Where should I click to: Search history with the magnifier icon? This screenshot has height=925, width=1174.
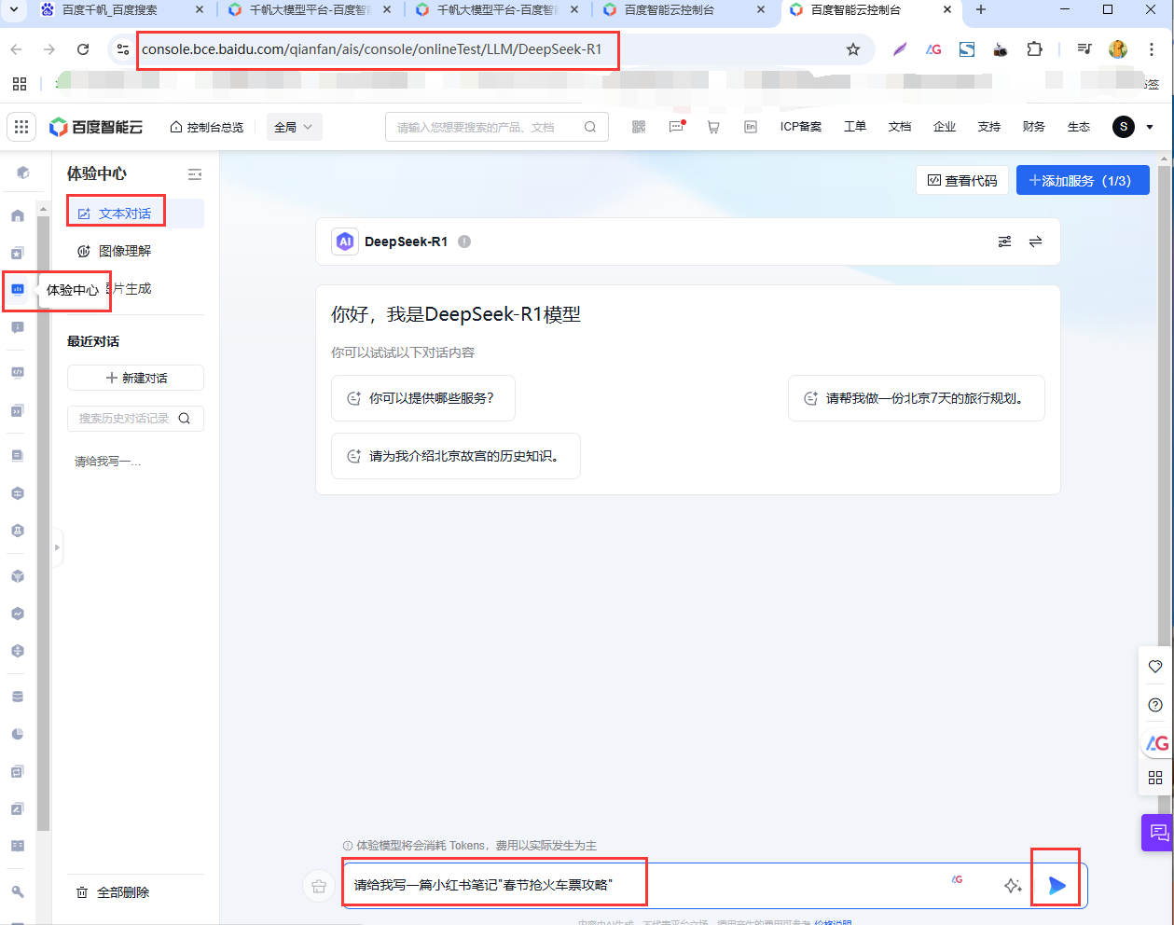coord(185,419)
